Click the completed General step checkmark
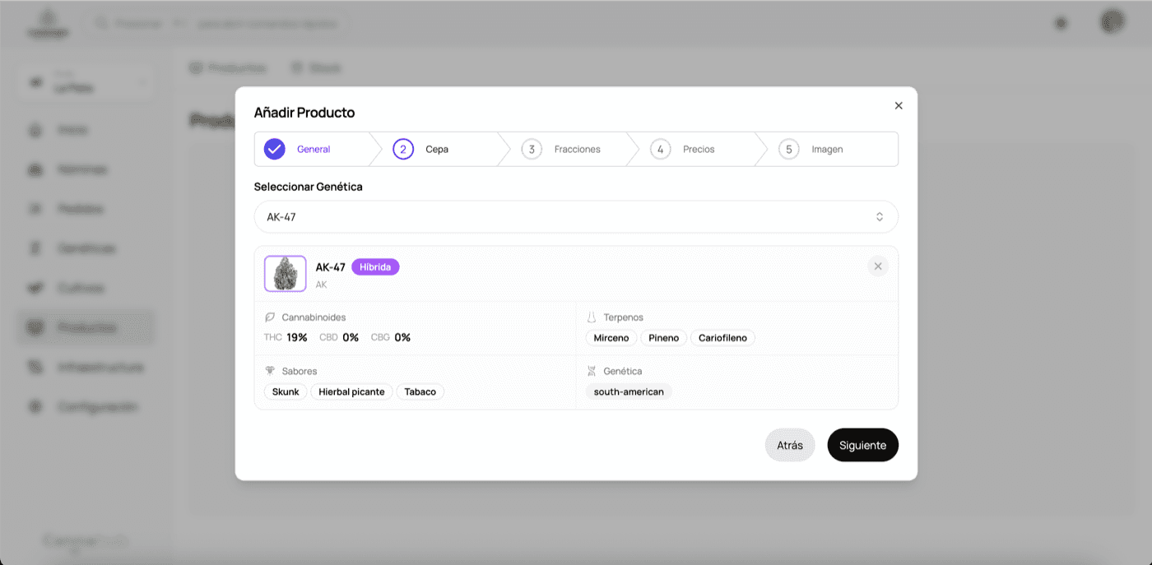Viewport: 1152px width, 565px height. click(x=274, y=150)
